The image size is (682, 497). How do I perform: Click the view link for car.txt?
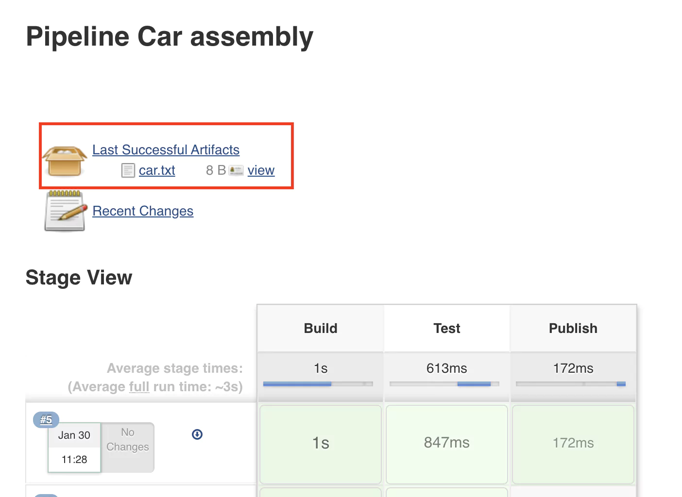(261, 170)
